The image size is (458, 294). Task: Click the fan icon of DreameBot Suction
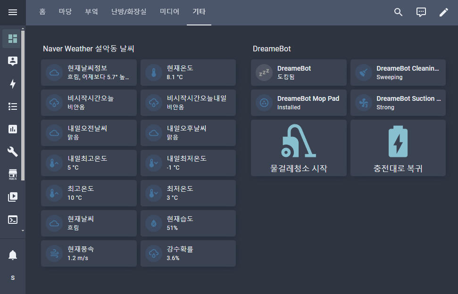(x=363, y=103)
